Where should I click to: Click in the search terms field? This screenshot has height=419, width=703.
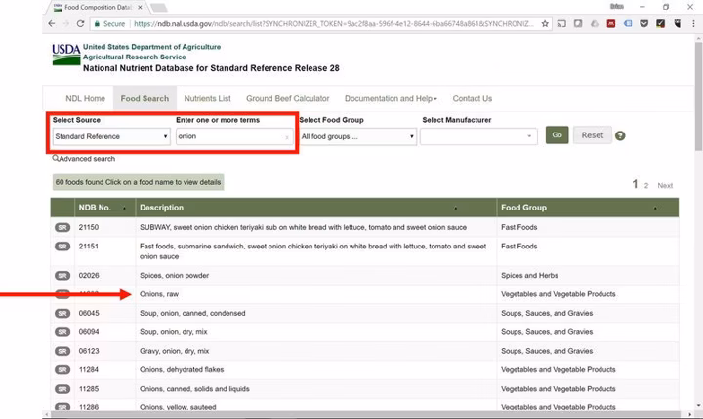[x=234, y=136]
